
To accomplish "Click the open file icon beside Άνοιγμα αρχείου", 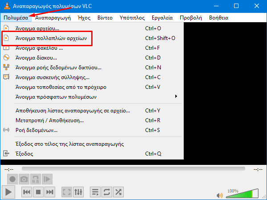I will [6, 28].
